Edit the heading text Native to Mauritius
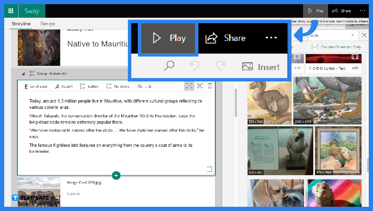 coord(98,44)
